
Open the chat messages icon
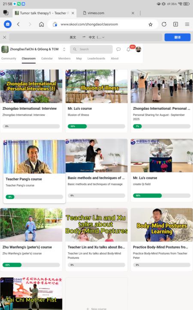[118, 49]
